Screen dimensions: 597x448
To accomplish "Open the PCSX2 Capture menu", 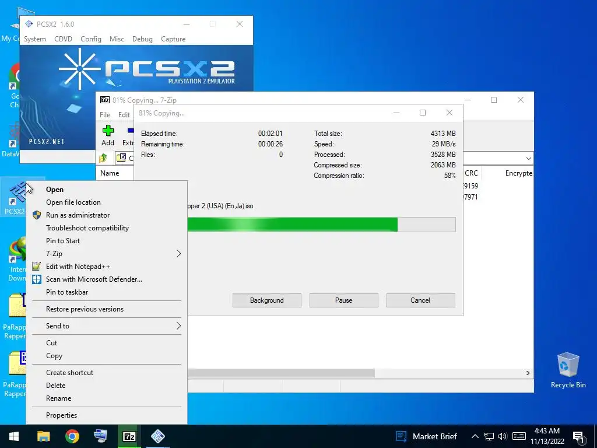I will 173,39.
